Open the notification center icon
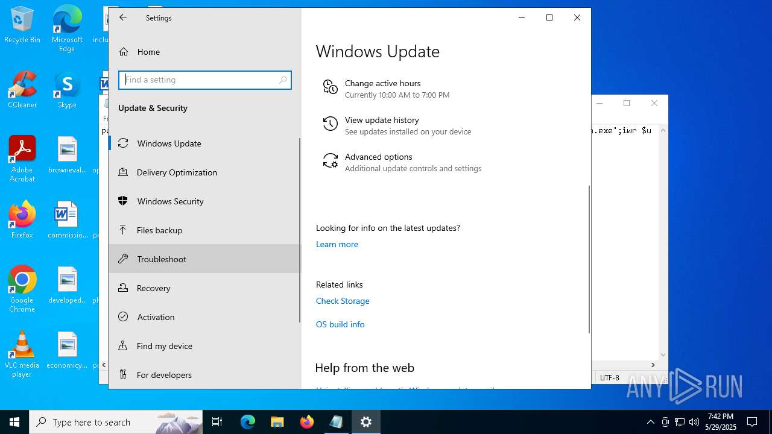Viewport: 772px width, 434px height. [752, 422]
